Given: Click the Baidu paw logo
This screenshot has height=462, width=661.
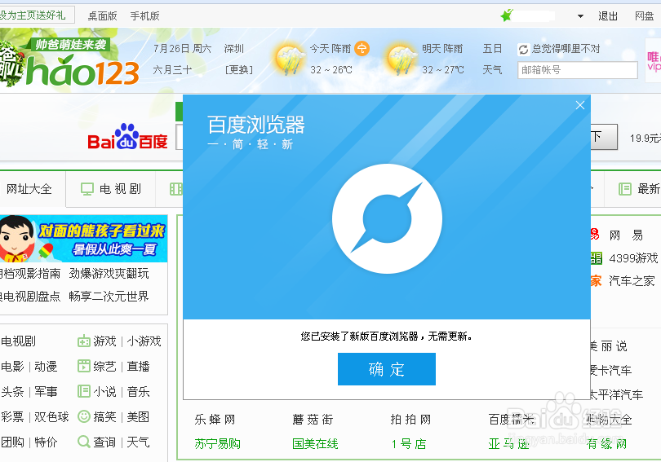Looking at the screenshot, I should [x=126, y=136].
